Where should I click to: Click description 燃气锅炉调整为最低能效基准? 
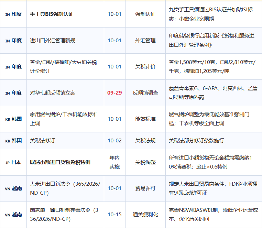209,119
